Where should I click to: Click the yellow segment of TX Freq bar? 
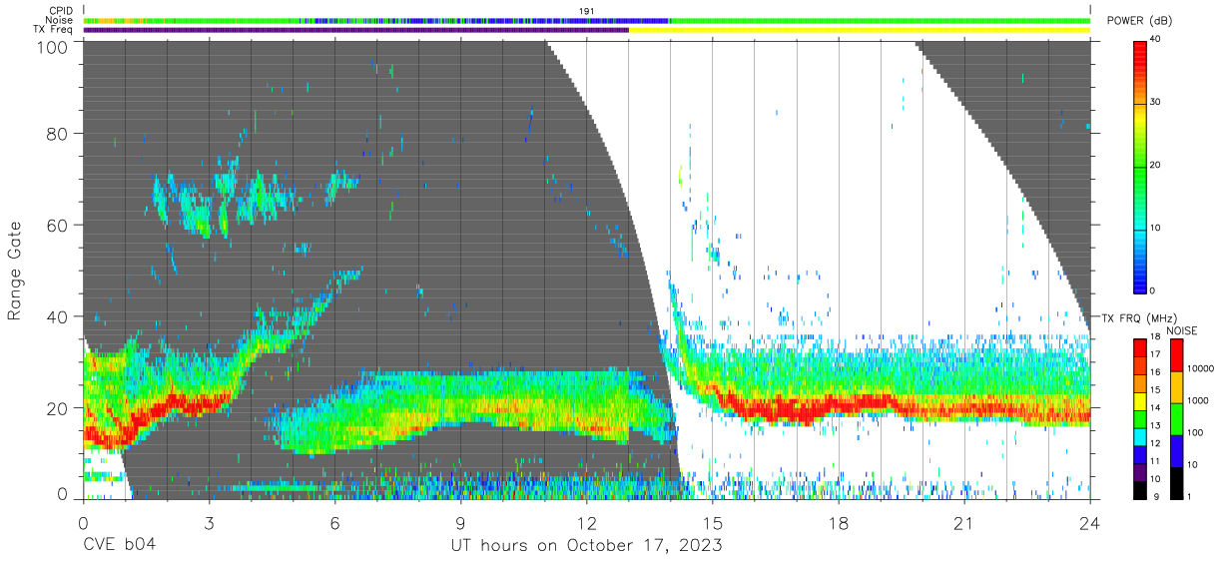tap(859, 30)
